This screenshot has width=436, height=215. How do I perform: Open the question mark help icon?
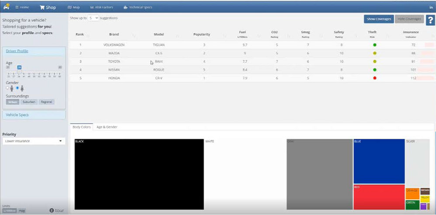[430, 20]
